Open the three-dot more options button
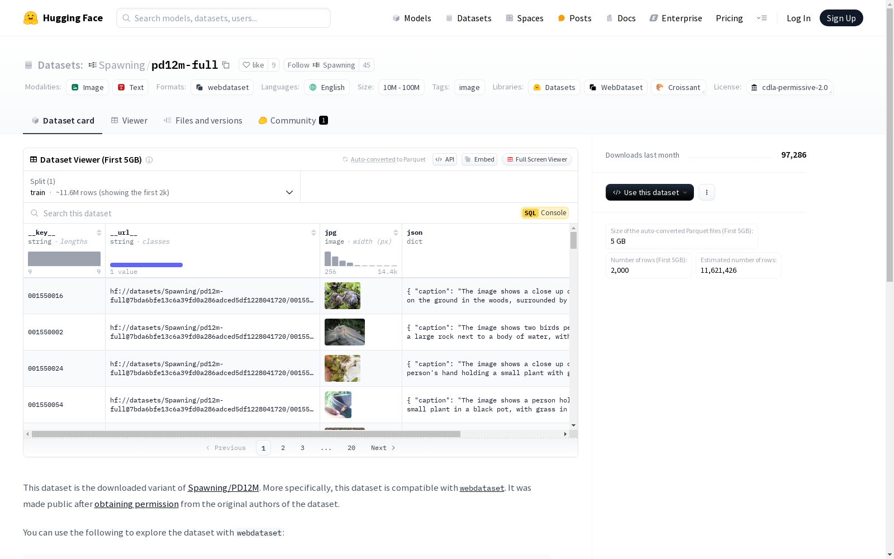 point(707,192)
